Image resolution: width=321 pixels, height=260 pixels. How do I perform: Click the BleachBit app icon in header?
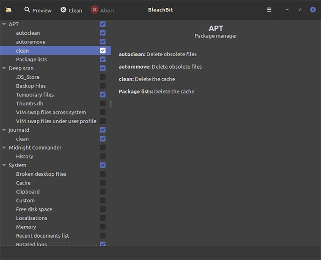[x=8, y=10]
